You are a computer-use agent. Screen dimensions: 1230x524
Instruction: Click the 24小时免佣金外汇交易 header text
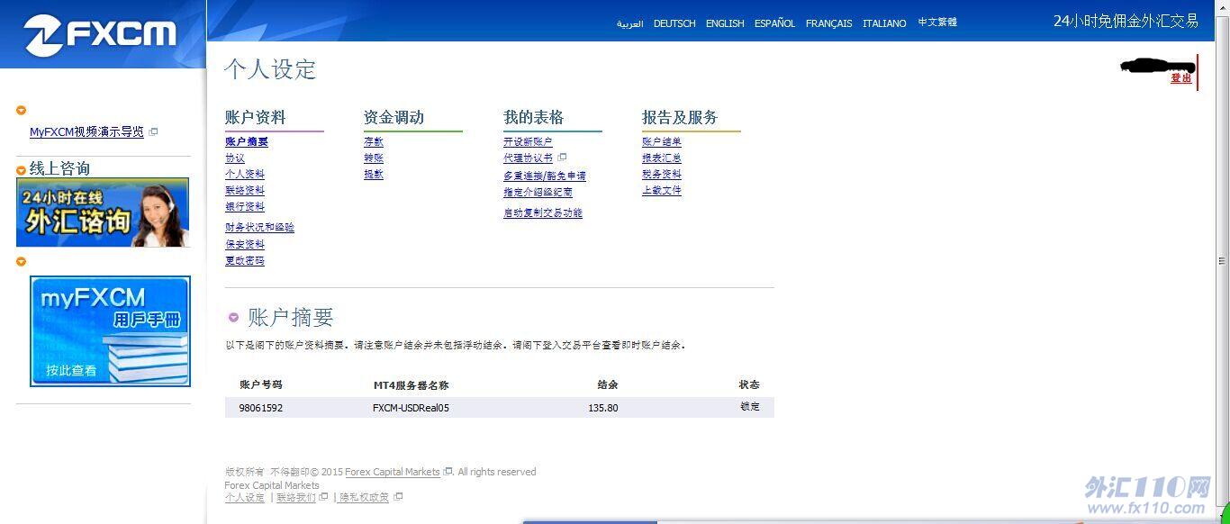(x=1126, y=21)
